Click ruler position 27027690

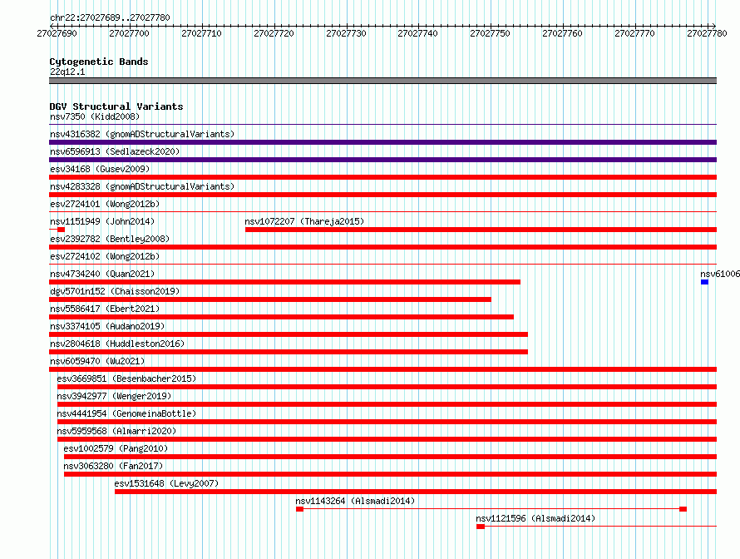click(x=57, y=33)
